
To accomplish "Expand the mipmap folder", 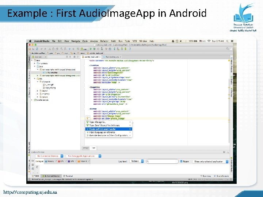I will tap(38, 94).
